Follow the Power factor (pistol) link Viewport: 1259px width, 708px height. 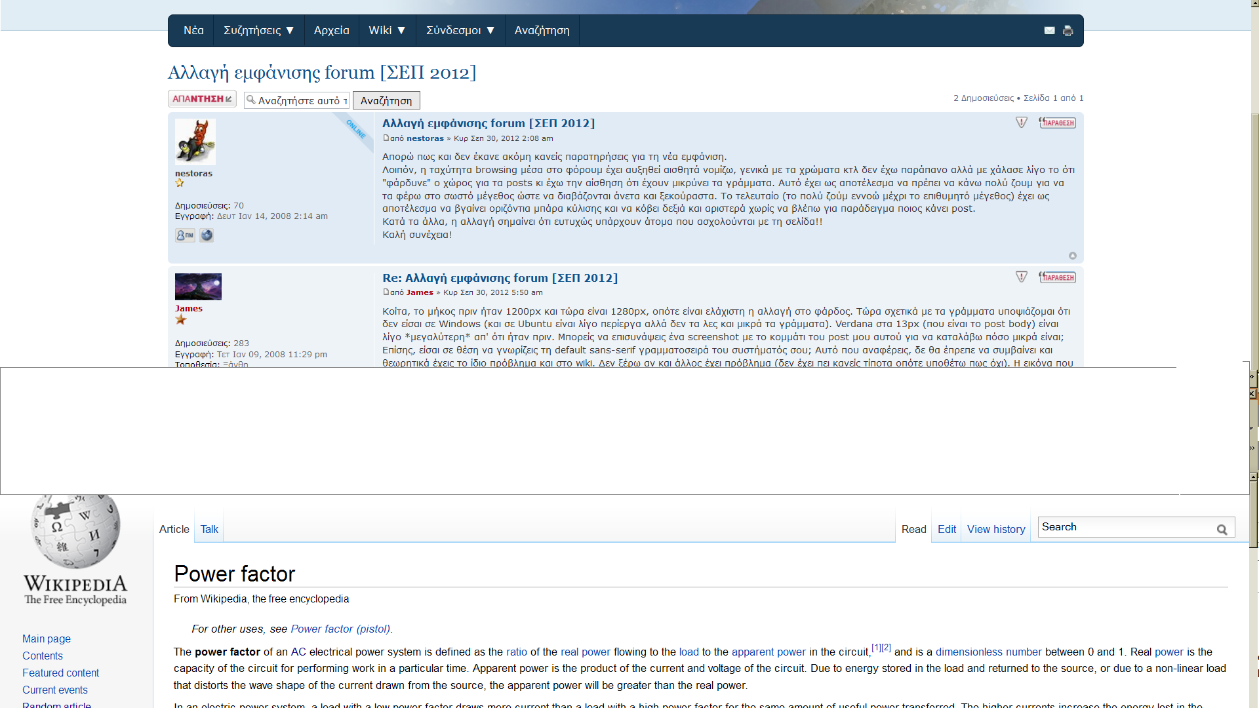[x=340, y=629]
